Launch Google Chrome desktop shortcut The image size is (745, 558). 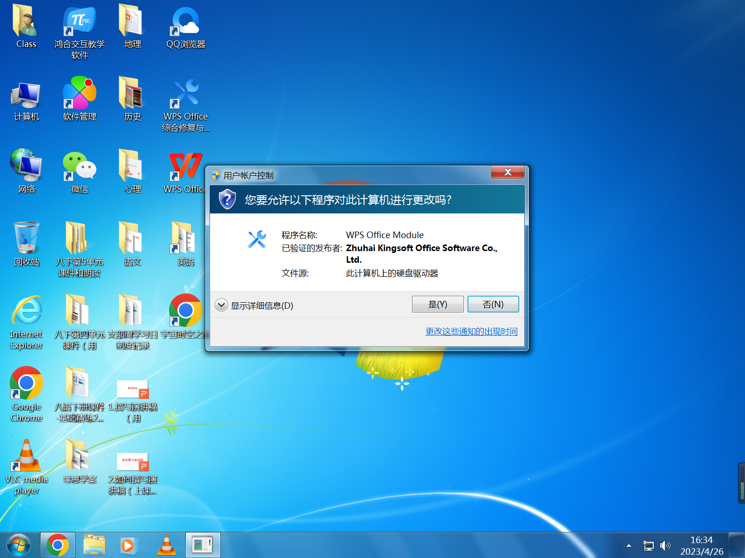click(x=27, y=394)
